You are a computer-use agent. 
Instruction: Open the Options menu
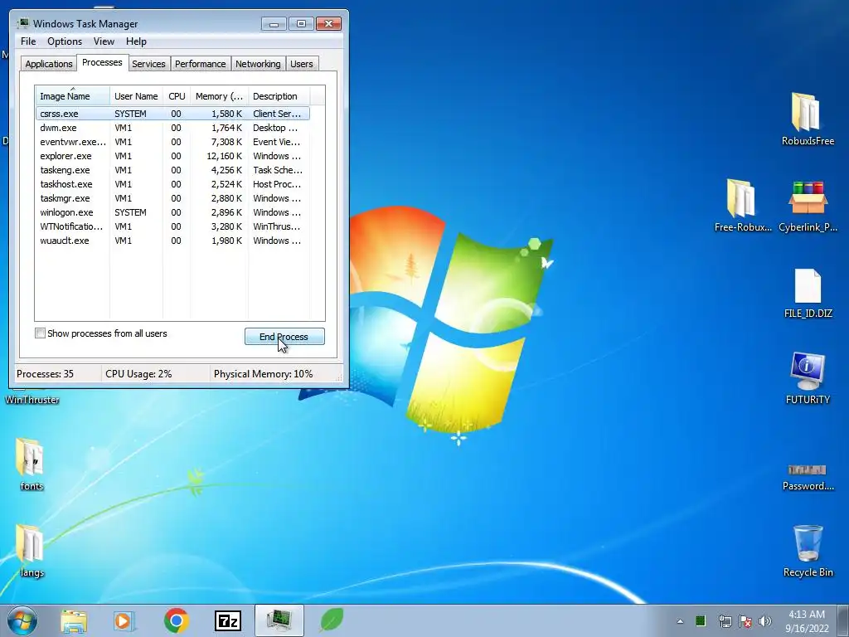(65, 41)
